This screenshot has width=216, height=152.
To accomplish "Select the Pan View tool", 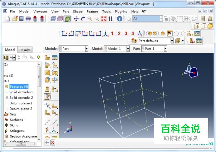I will 76,19.
